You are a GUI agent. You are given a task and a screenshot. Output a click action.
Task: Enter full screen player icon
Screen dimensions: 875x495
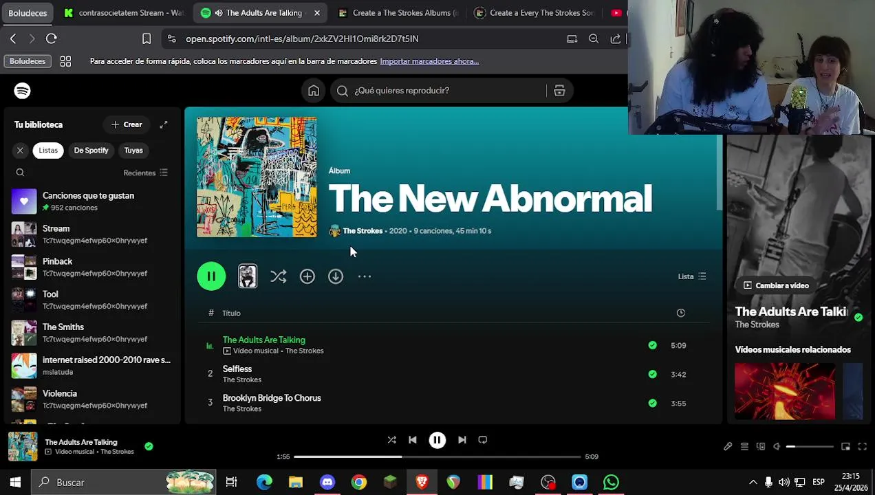pyautogui.click(x=862, y=447)
